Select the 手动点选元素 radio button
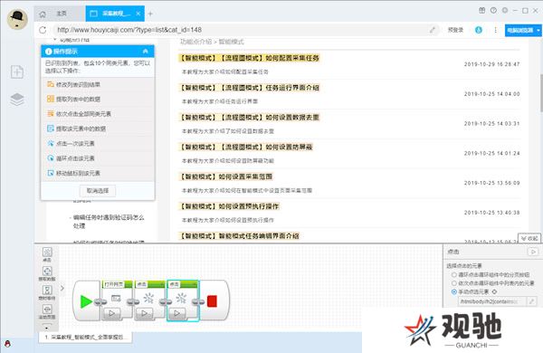Screen dimensions: 543x353 click(453, 291)
